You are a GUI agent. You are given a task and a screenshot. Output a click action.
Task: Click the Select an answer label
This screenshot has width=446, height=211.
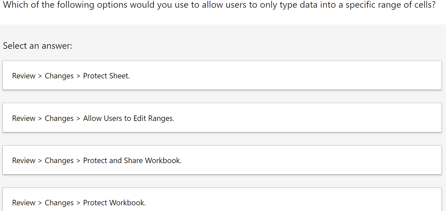[x=37, y=46]
